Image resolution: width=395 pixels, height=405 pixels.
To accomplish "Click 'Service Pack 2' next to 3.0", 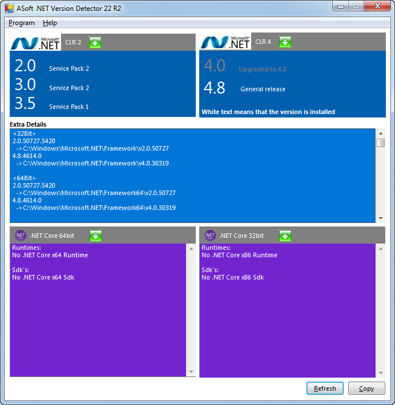I will 69,88.
